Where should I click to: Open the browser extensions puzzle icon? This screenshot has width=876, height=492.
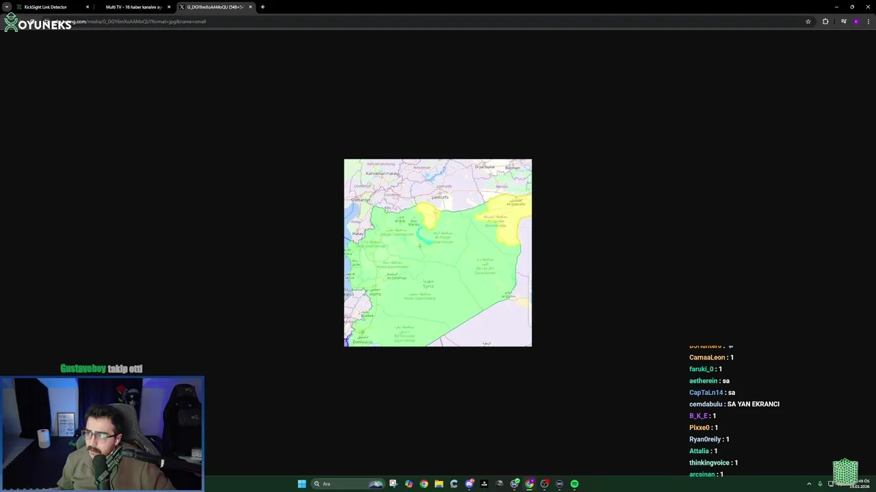click(x=825, y=21)
